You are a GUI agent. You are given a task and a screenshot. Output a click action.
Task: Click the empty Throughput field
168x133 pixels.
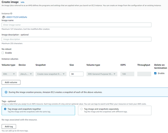(144, 74)
